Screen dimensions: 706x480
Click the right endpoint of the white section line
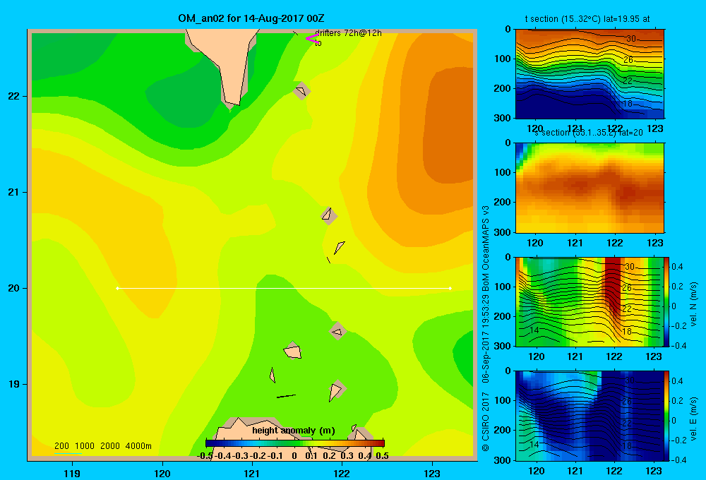450,288
